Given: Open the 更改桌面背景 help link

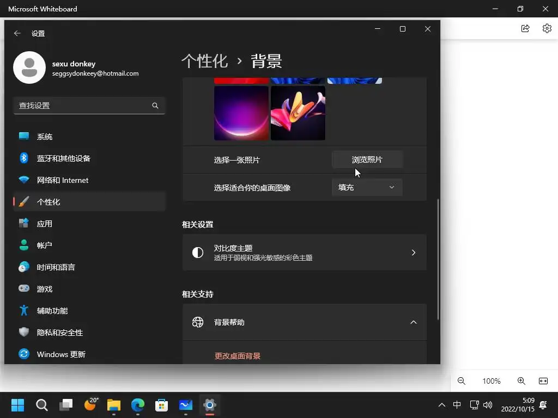Looking at the screenshot, I should (x=238, y=356).
